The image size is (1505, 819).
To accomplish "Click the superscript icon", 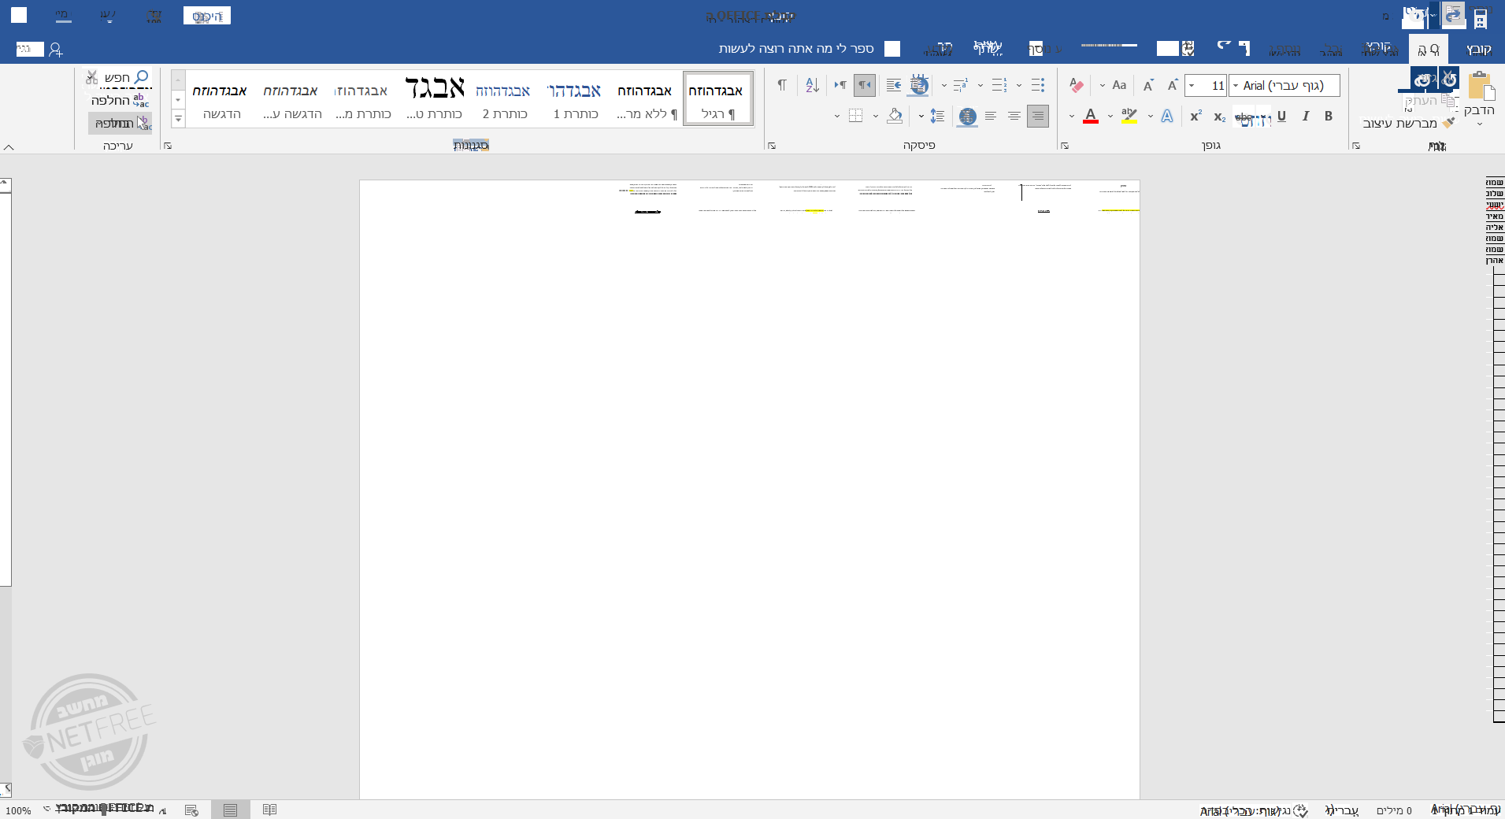I will pyautogui.click(x=1195, y=117).
